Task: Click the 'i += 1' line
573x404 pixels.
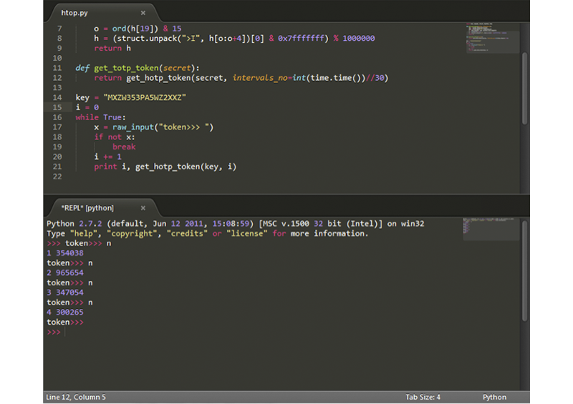Action: point(107,157)
